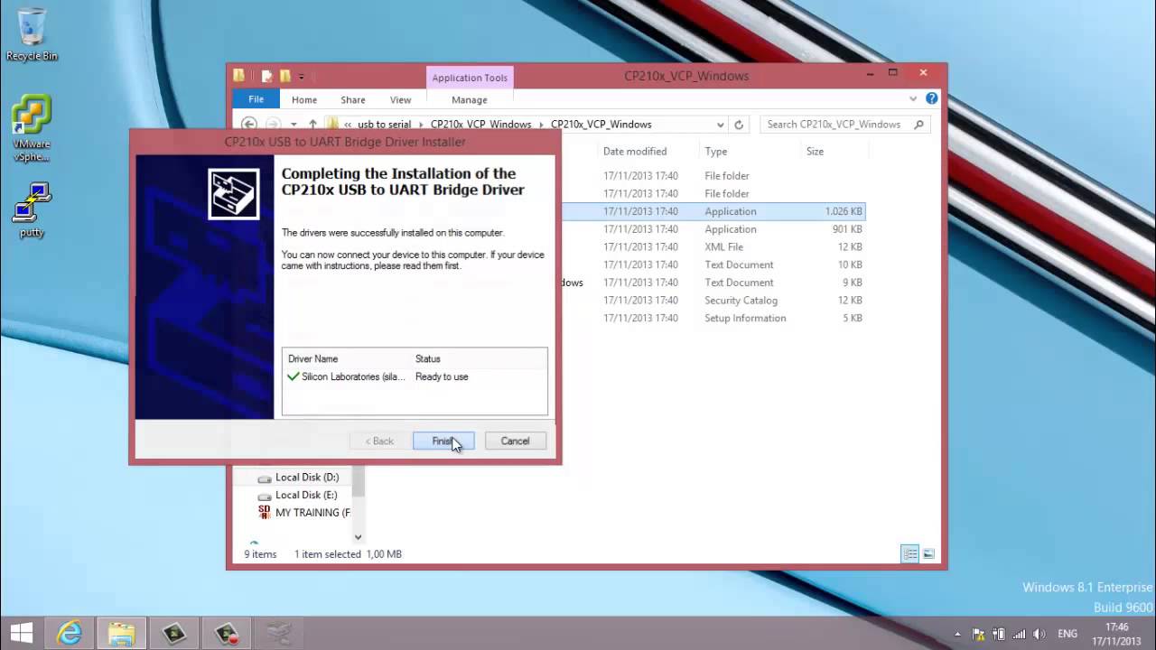Open Explorer help question mark icon
Viewport: 1156px width, 650px height.
[x=932, y=98]
